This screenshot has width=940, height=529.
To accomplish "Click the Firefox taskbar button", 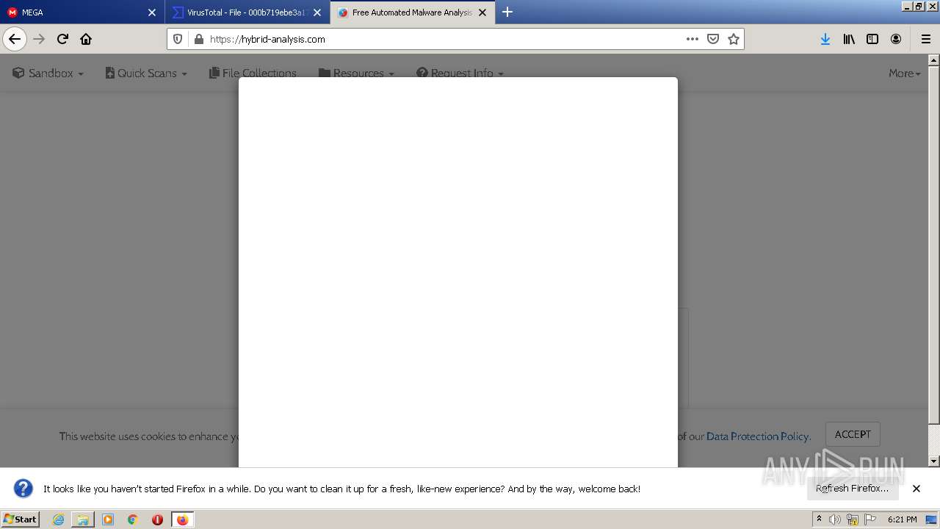I will tap(182, 519).
